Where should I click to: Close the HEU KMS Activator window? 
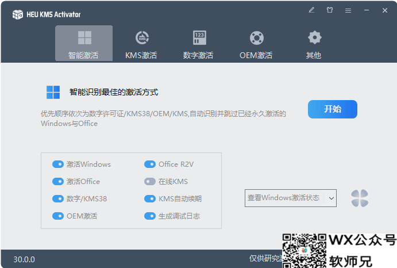(x=385, y=10)
